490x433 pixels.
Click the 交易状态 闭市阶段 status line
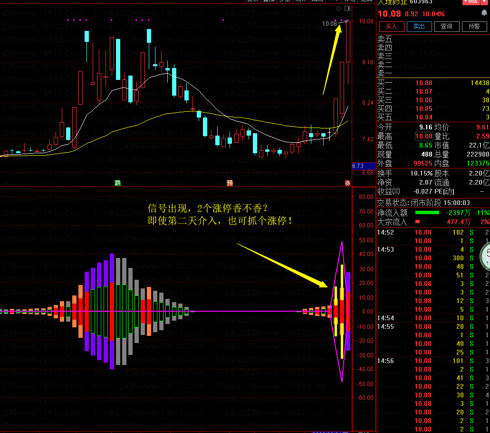pyautogui.click(x=423, y=203)
